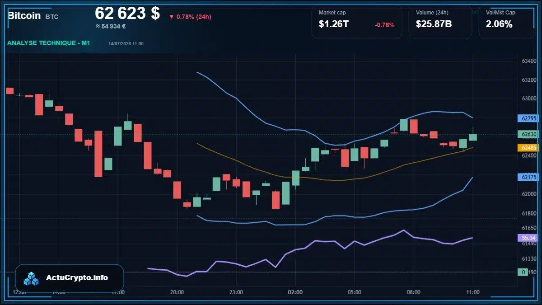Click the red 0.78% (24h) change indicator
542x305 pixels.
click(x=190, y=17)
